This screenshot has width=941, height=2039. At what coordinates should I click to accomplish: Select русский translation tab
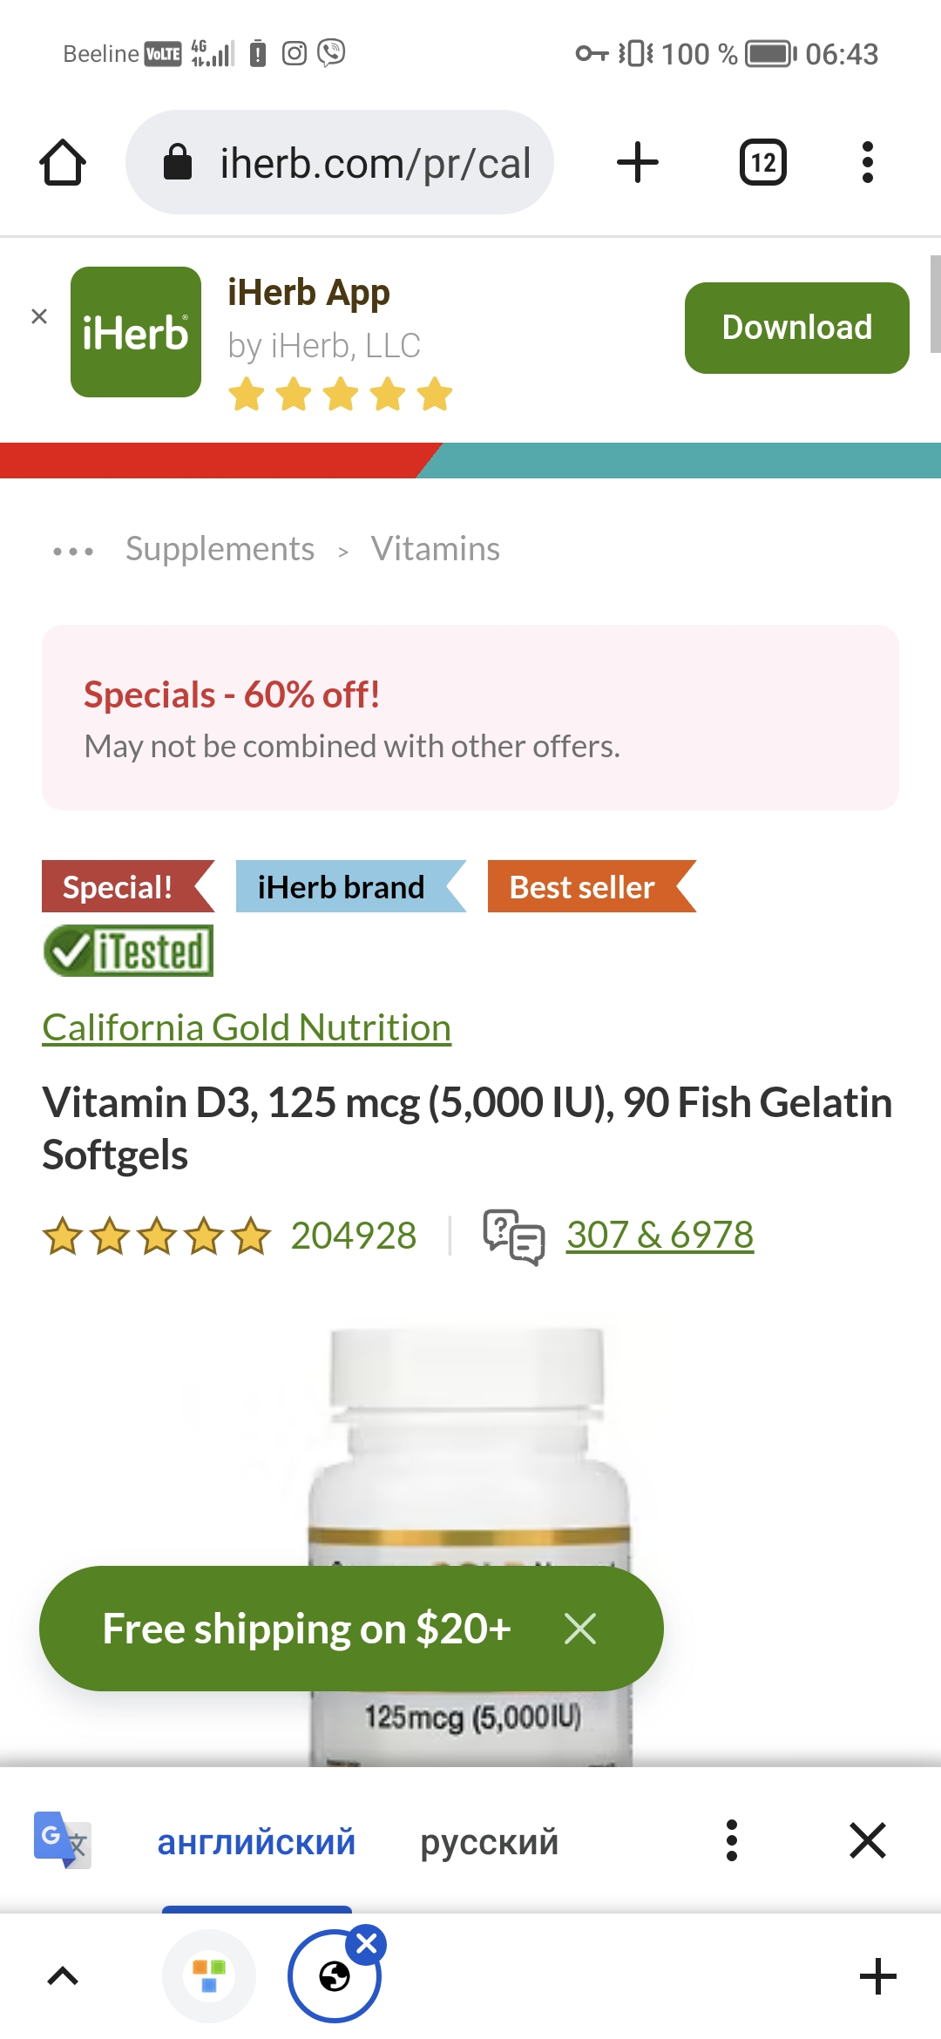(x=489, y=1841)
